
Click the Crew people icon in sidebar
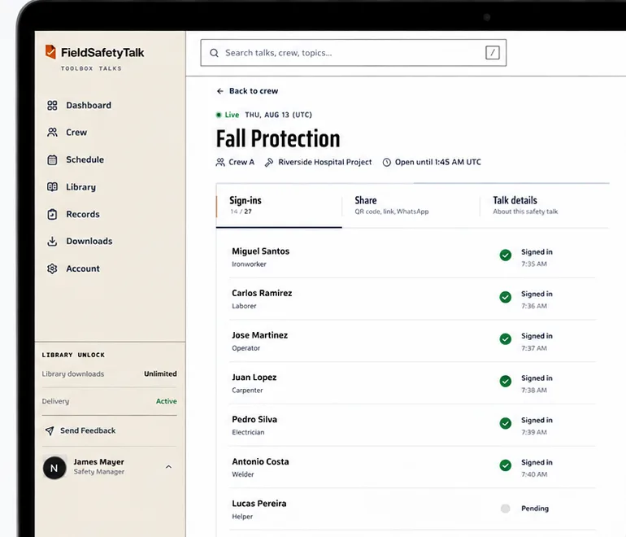(x=52, y=133)
